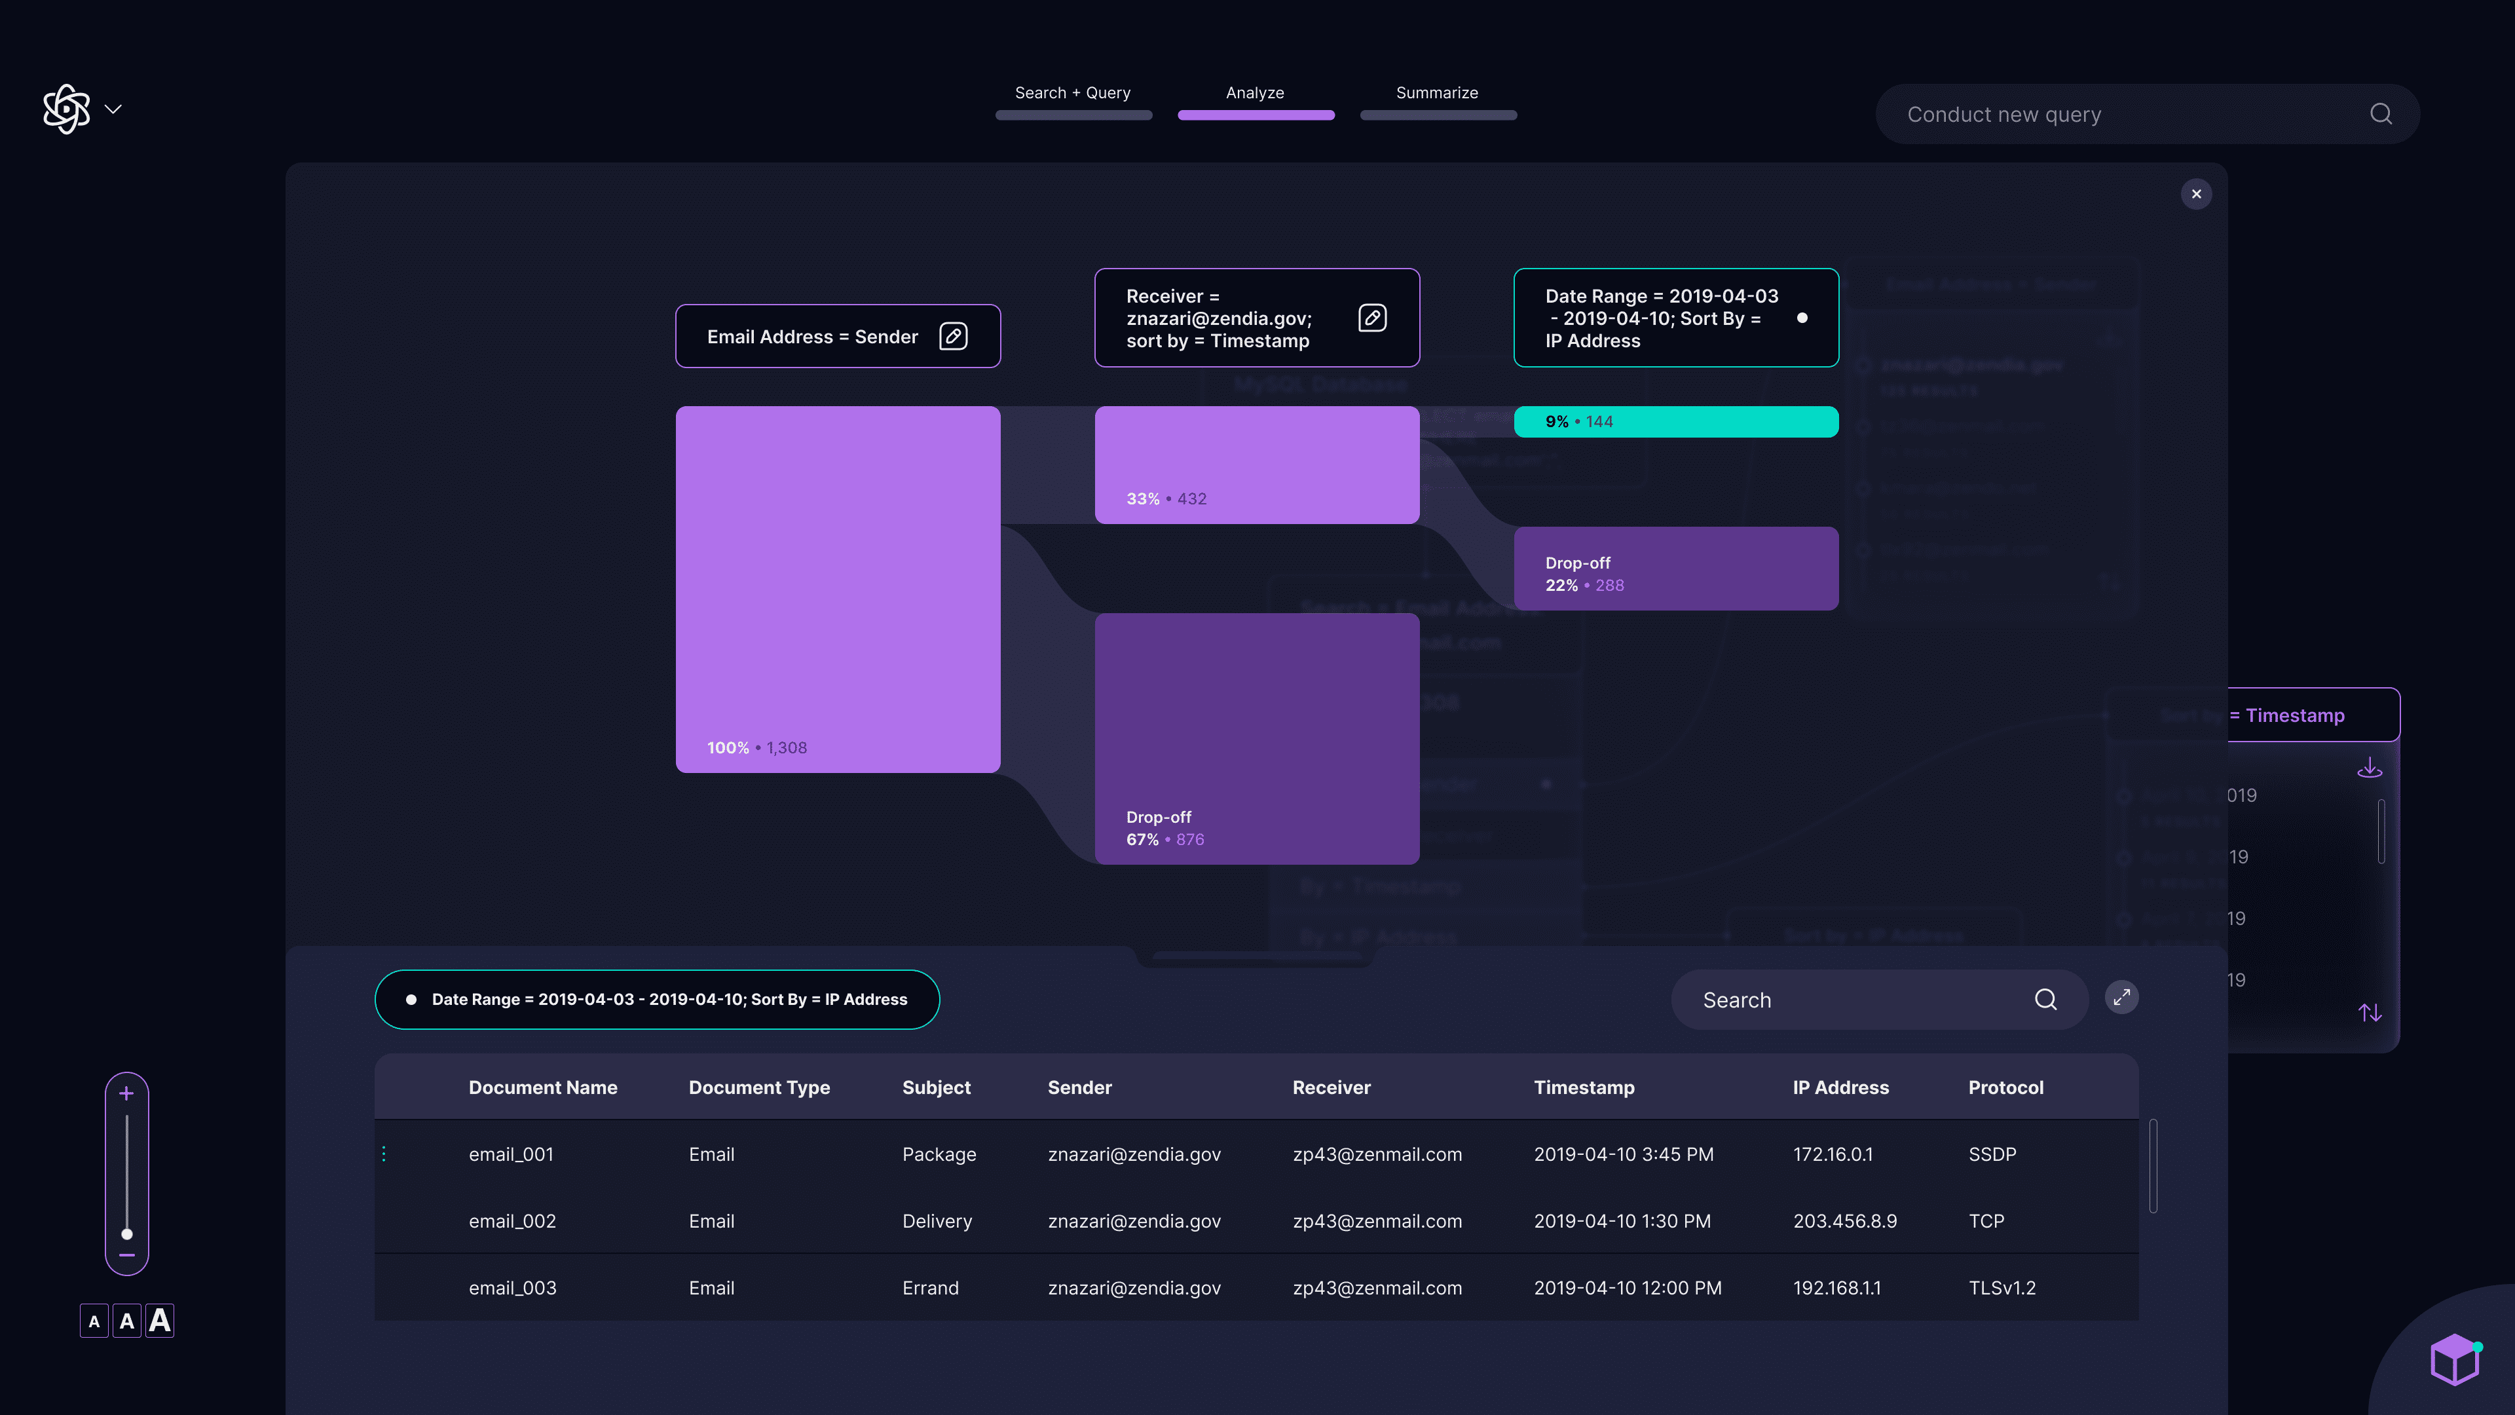Click the Date Range filter pill below chart
Screen dimensions: 2515x1415
coord(657,999)
